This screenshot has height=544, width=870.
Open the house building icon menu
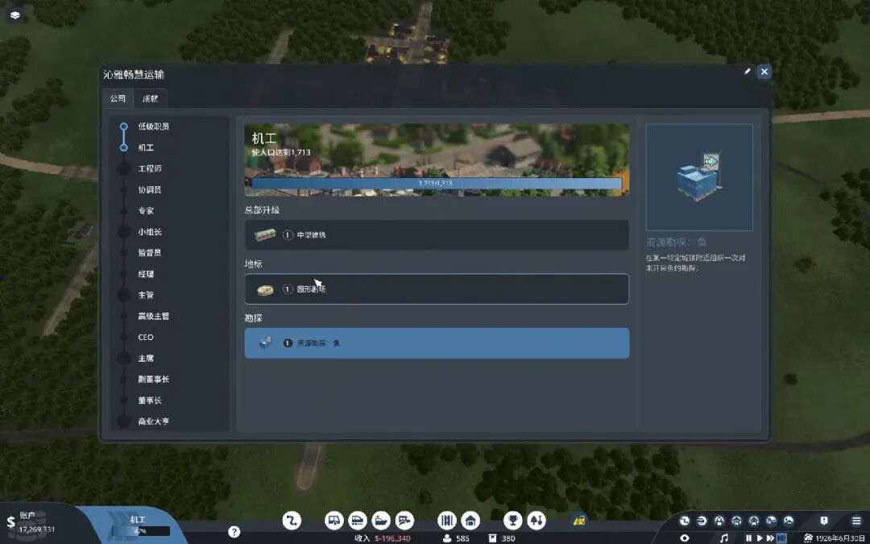pos(470,520)
